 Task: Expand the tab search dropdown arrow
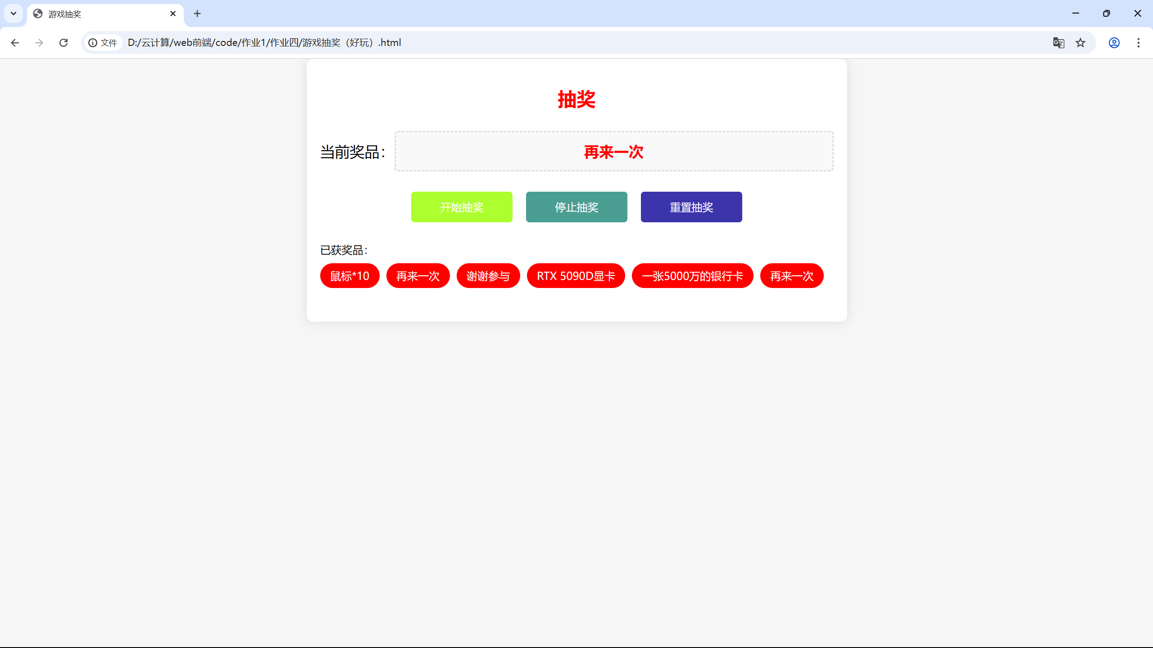coord(14,13)
